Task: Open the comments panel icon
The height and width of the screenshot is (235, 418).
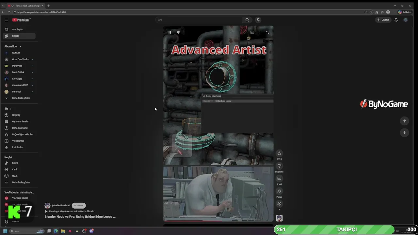Action: 279,179
